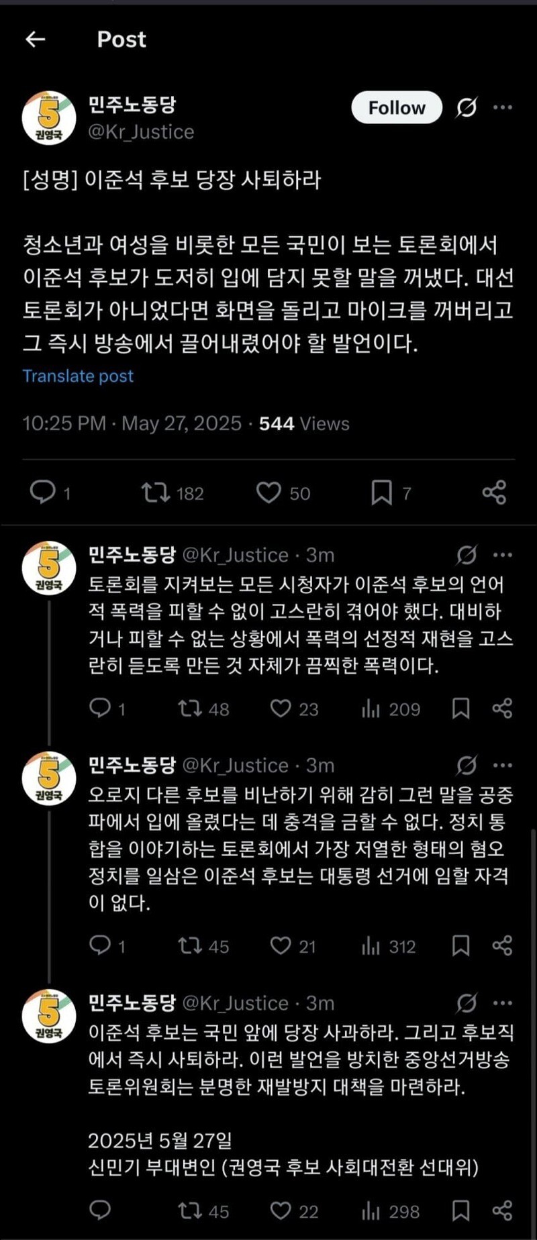Like the main post with 50 likes
Viewport: 537px width, 1240px height.
pyautogui.click(x=268, y=493)
